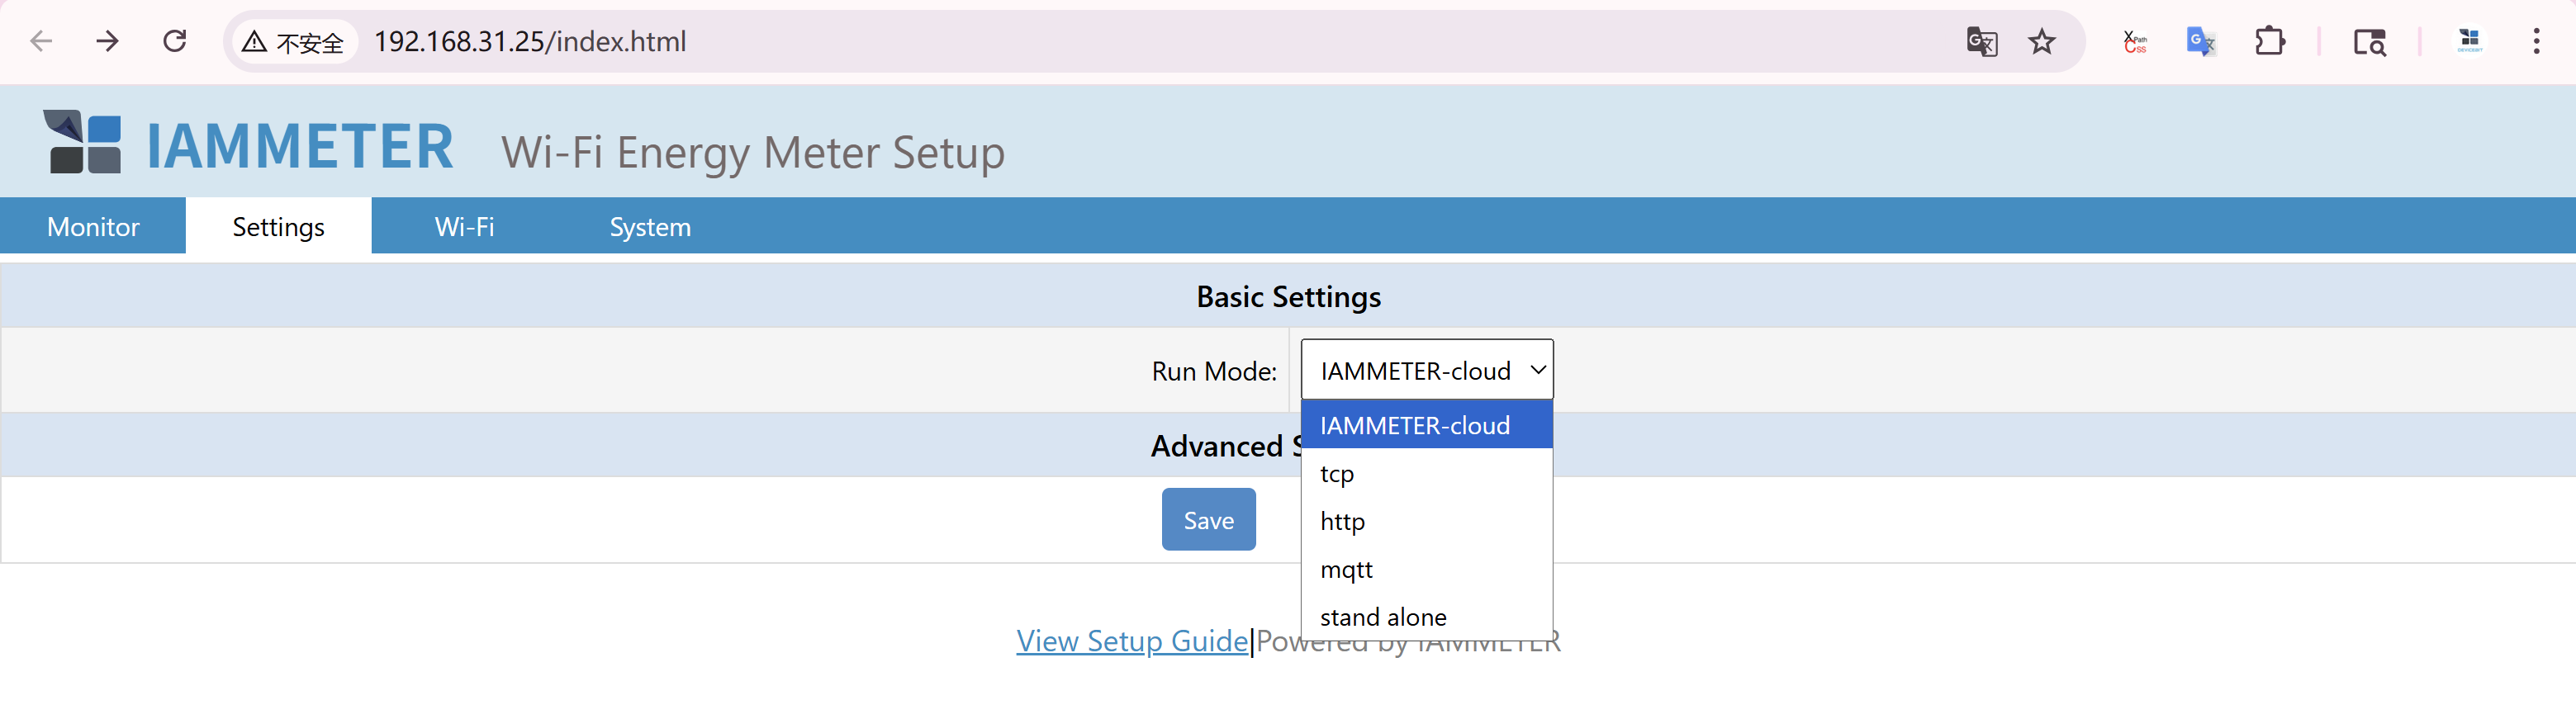Open the View Setup Guide link
The image size is (2576, 719).
click(x=1131, y=641)
